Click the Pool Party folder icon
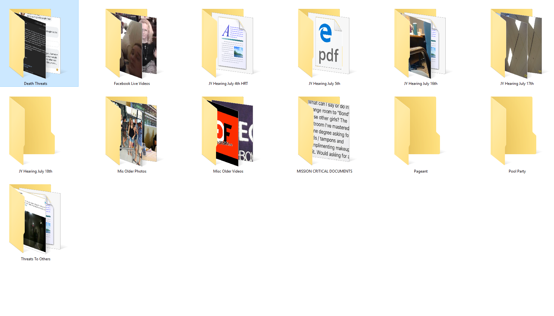The width and height of the screenshot is (554, 316). [513, 131]
